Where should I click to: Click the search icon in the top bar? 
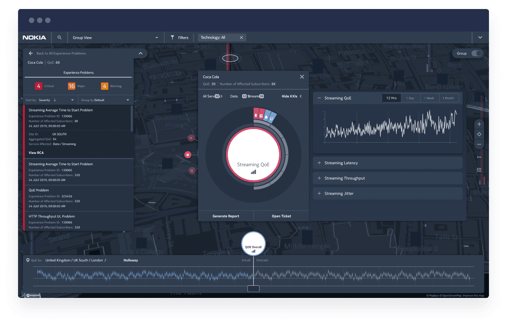[60, 37]
